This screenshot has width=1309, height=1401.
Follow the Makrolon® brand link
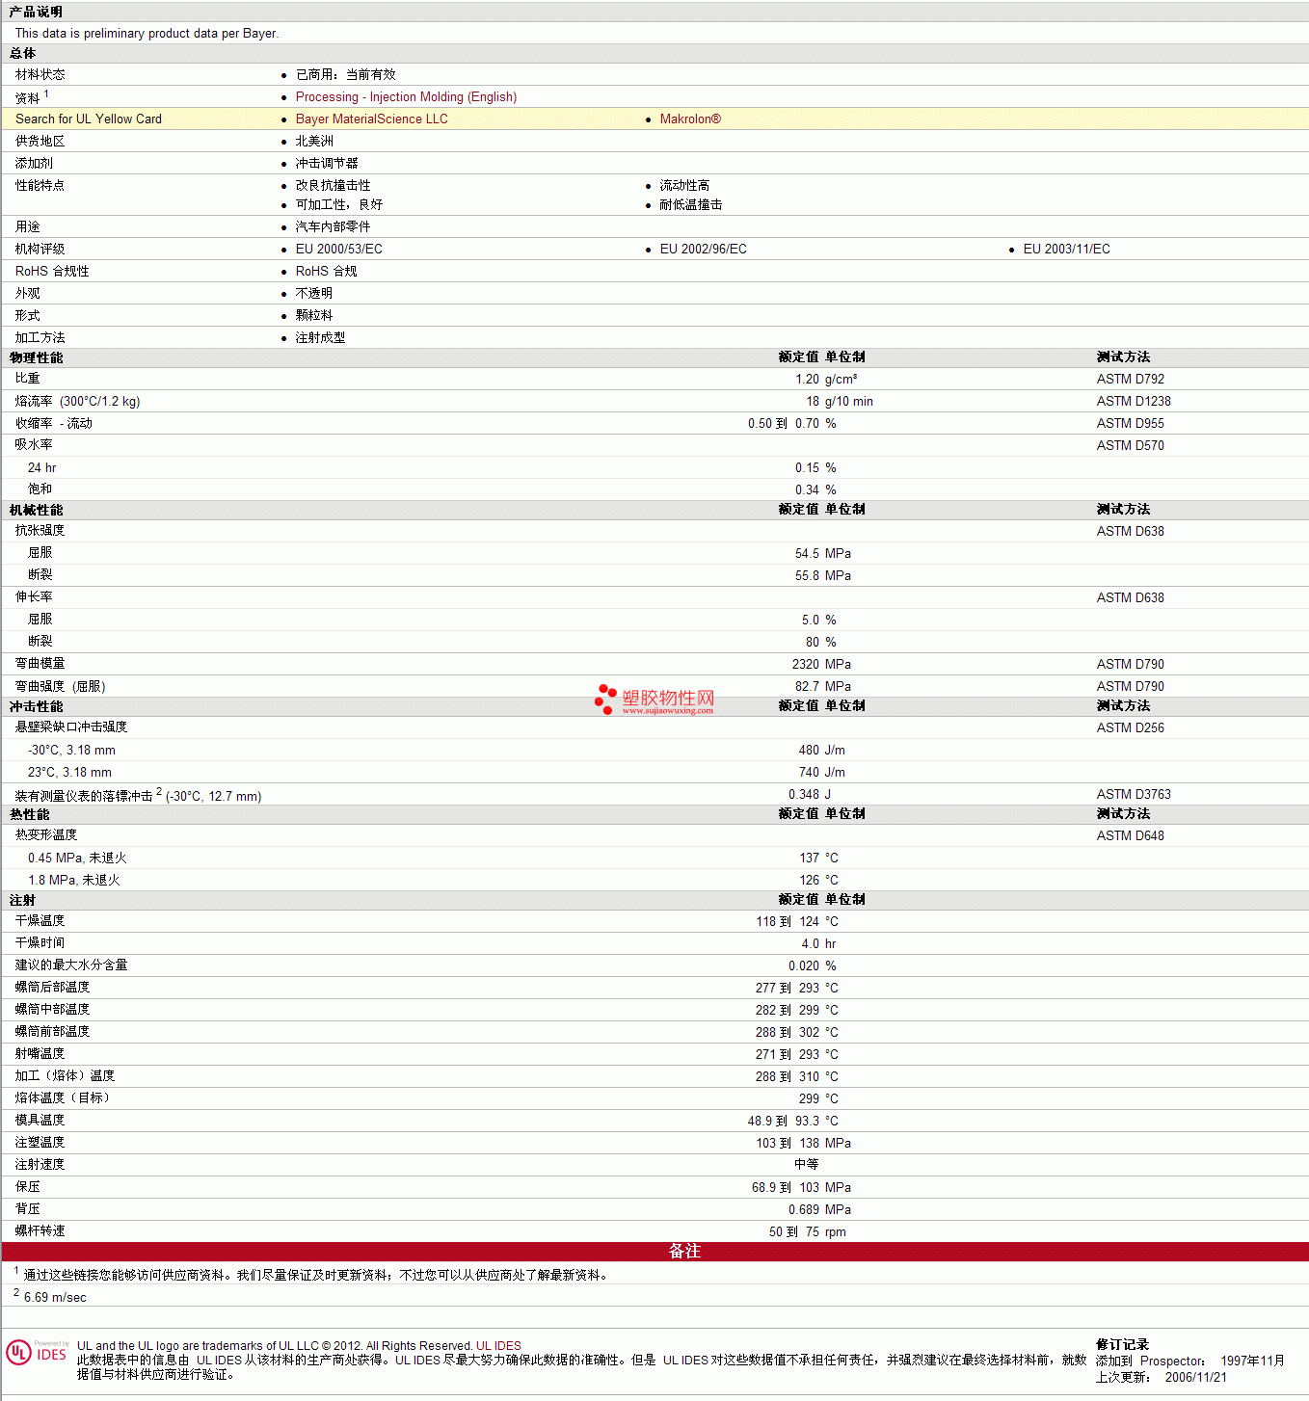690,119
